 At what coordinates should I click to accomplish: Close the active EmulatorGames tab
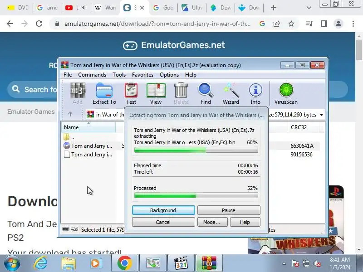click(142, 8)
